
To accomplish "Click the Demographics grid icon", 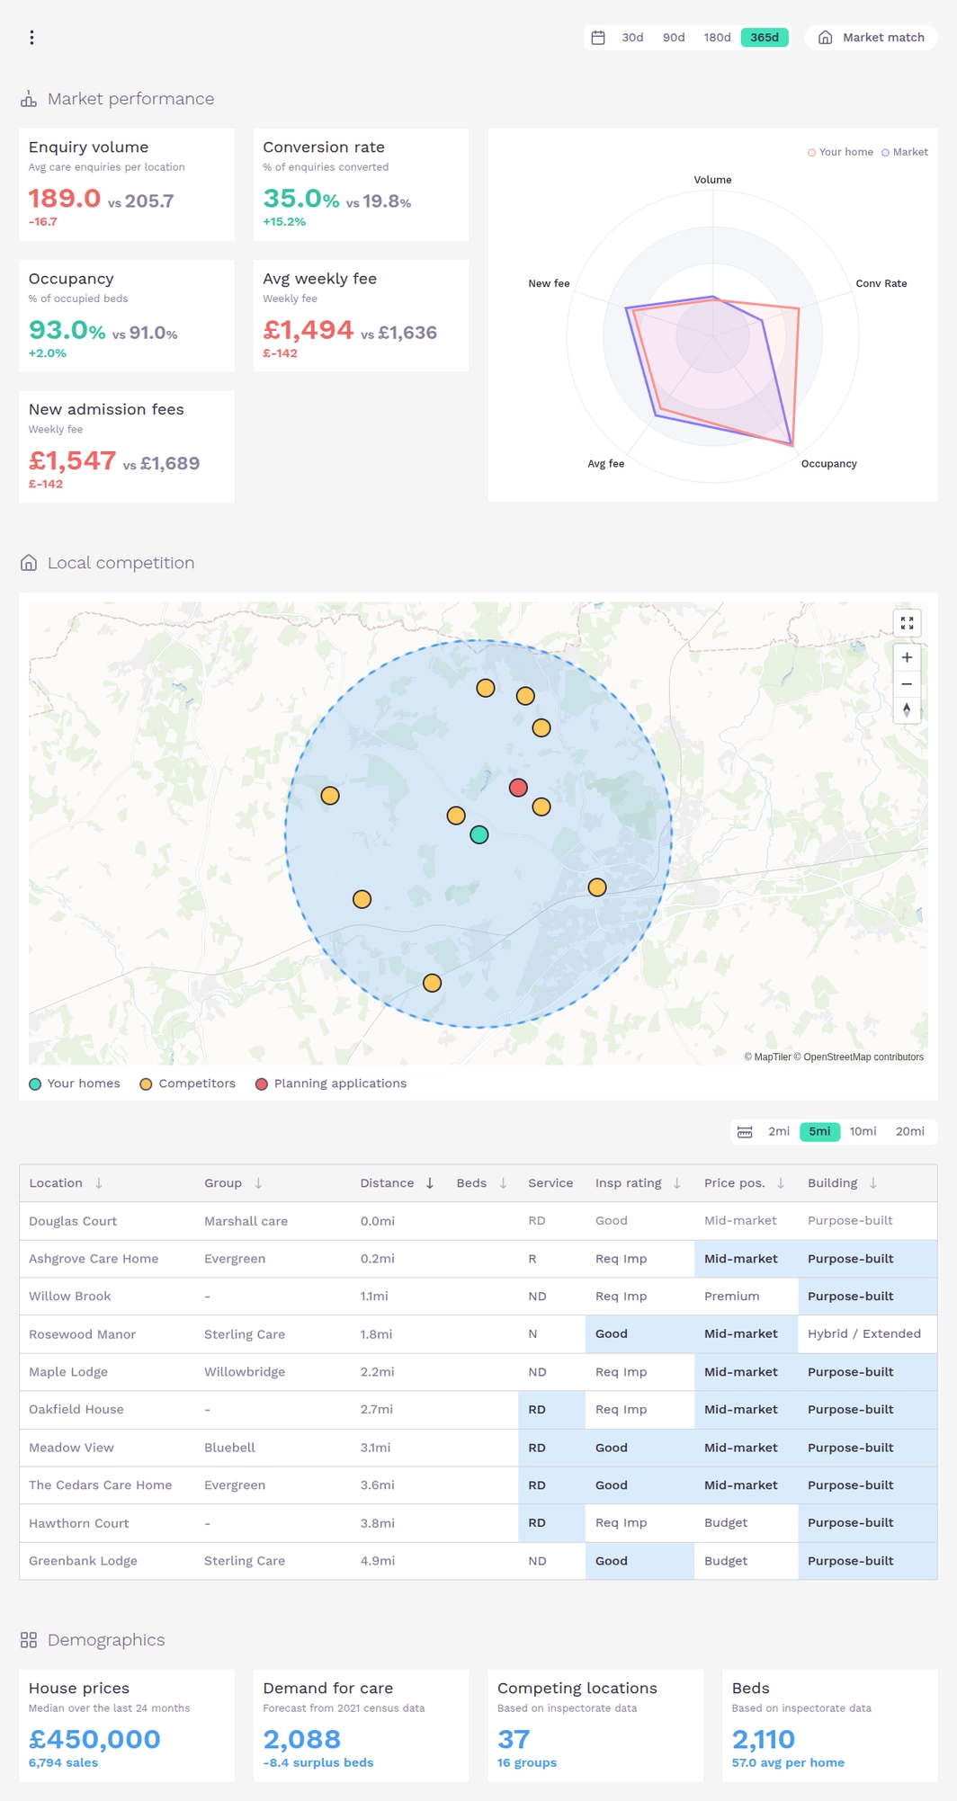I will (x=29, y=1640).
